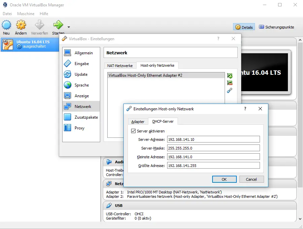This screenshot has height=229, width=303.
Task: Click the Adapter 2 Paravirtualisiertes Netzwerk text
Action: point(202,196)
